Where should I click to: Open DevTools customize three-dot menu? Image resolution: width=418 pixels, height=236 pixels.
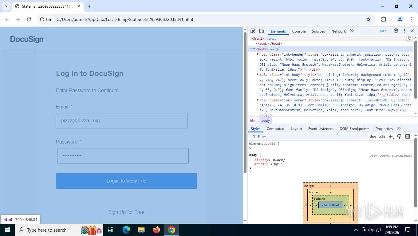[x=404, y=31]
